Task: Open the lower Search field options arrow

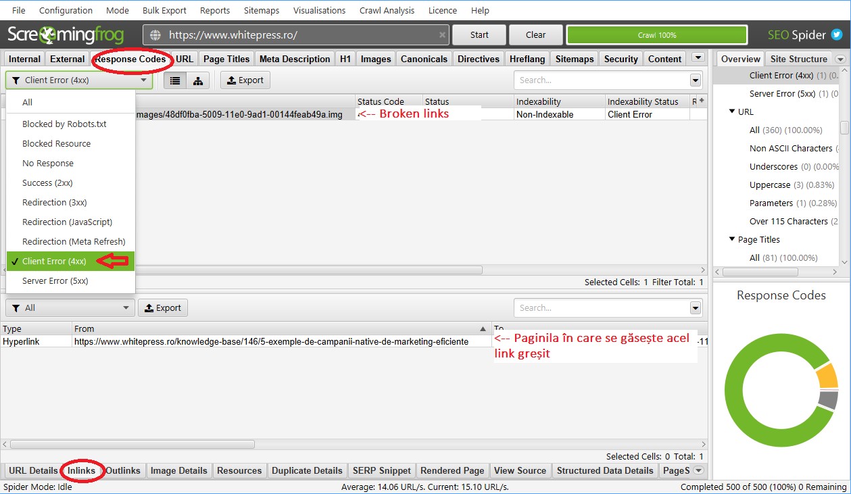Action: [696, 308]
